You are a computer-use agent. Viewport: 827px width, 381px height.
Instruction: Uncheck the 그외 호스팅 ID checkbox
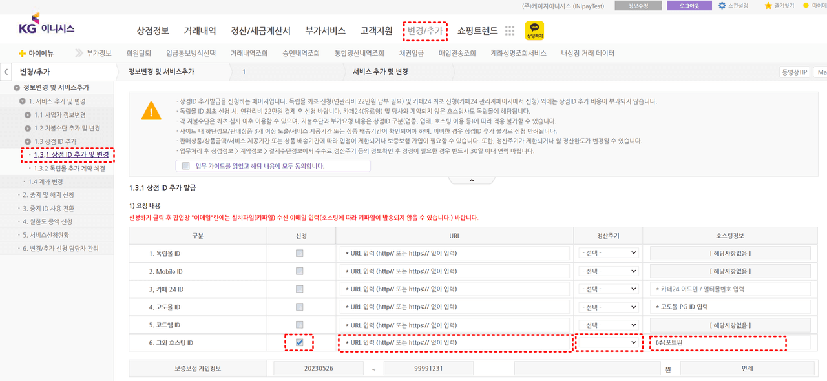click(299, 342)
